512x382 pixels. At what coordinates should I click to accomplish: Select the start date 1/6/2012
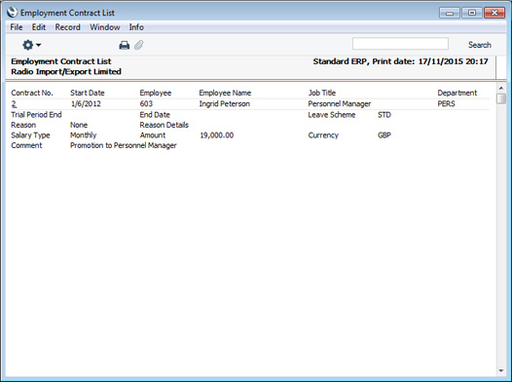tap(86, 104)
